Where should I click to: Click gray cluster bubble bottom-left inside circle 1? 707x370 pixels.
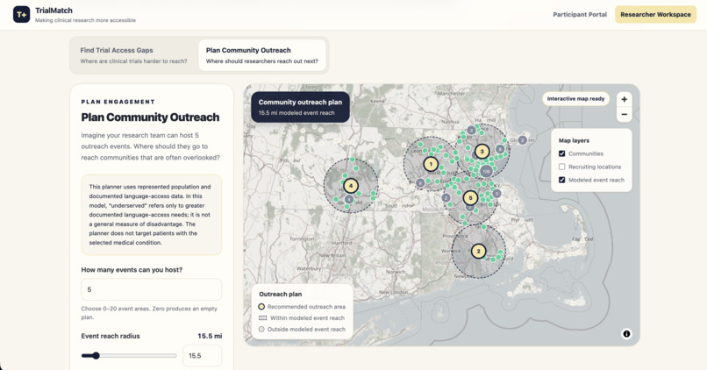tap(420, 183)
